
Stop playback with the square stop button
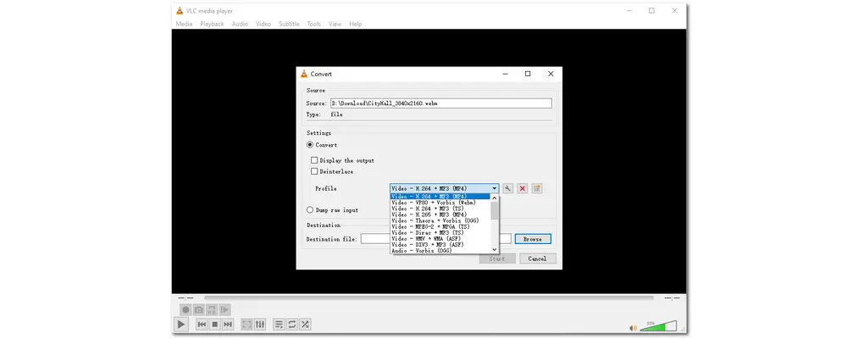point(215,324)
